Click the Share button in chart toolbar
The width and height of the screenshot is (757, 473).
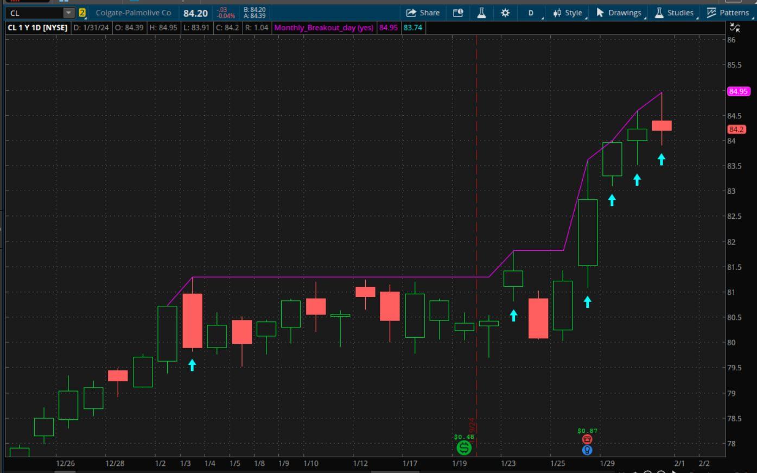pos(423,12)
